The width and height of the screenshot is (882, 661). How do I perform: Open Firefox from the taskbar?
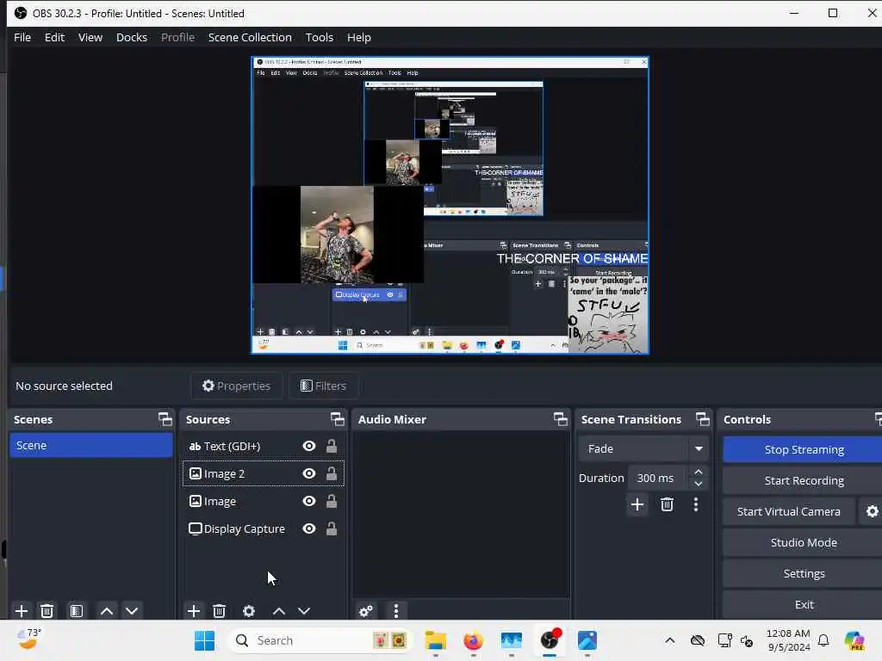tap(473, 640)
